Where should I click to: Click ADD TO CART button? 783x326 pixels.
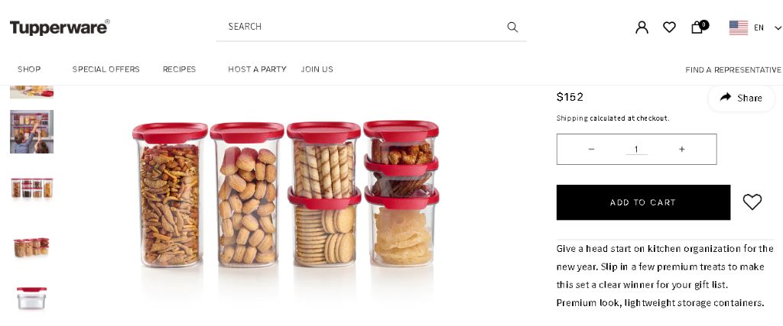[x=643, y=202]
